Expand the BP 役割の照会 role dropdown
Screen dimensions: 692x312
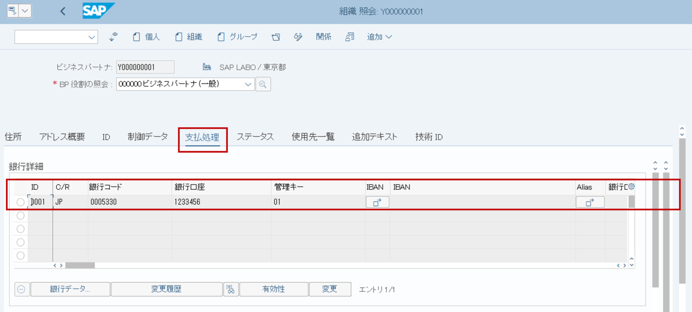248,84
